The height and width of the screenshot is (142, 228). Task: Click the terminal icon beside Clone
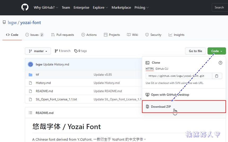click(x=147, y=63)
